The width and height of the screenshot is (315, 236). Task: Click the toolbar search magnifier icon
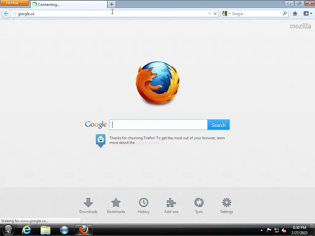[x=285, y=14]
